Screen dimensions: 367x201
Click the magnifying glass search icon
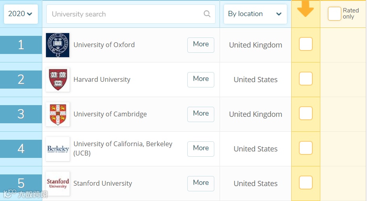click(207, 14)
